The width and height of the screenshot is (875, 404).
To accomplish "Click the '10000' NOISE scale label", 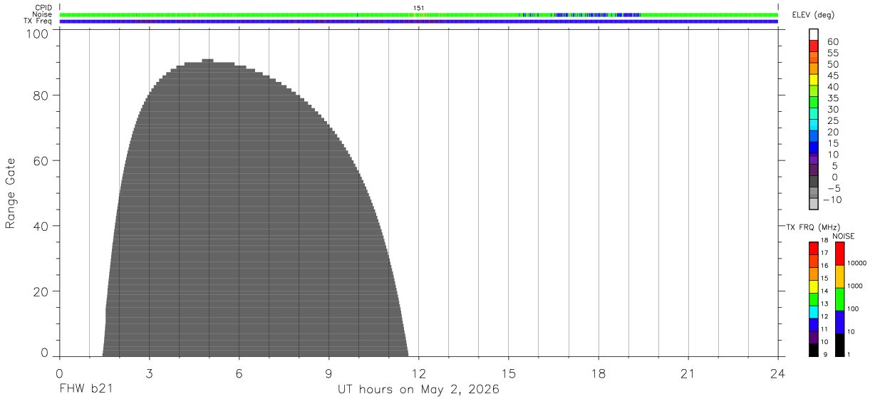I will [x=856, y=264].
